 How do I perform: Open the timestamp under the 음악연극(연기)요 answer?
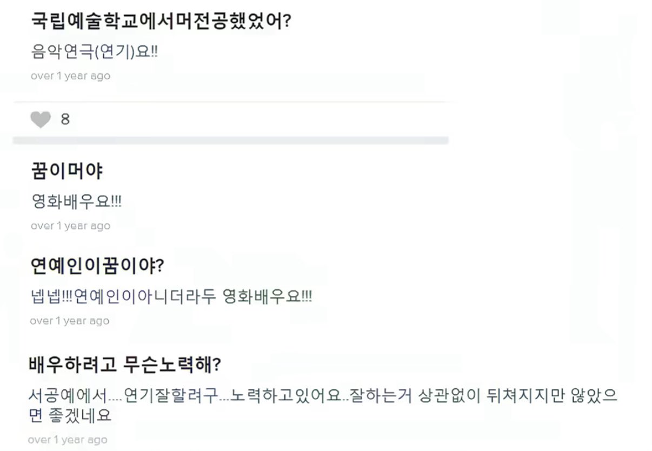(70, 76)
